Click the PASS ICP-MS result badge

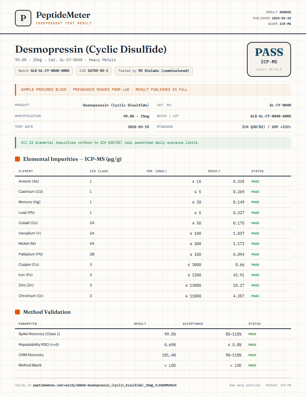point(269,59)
